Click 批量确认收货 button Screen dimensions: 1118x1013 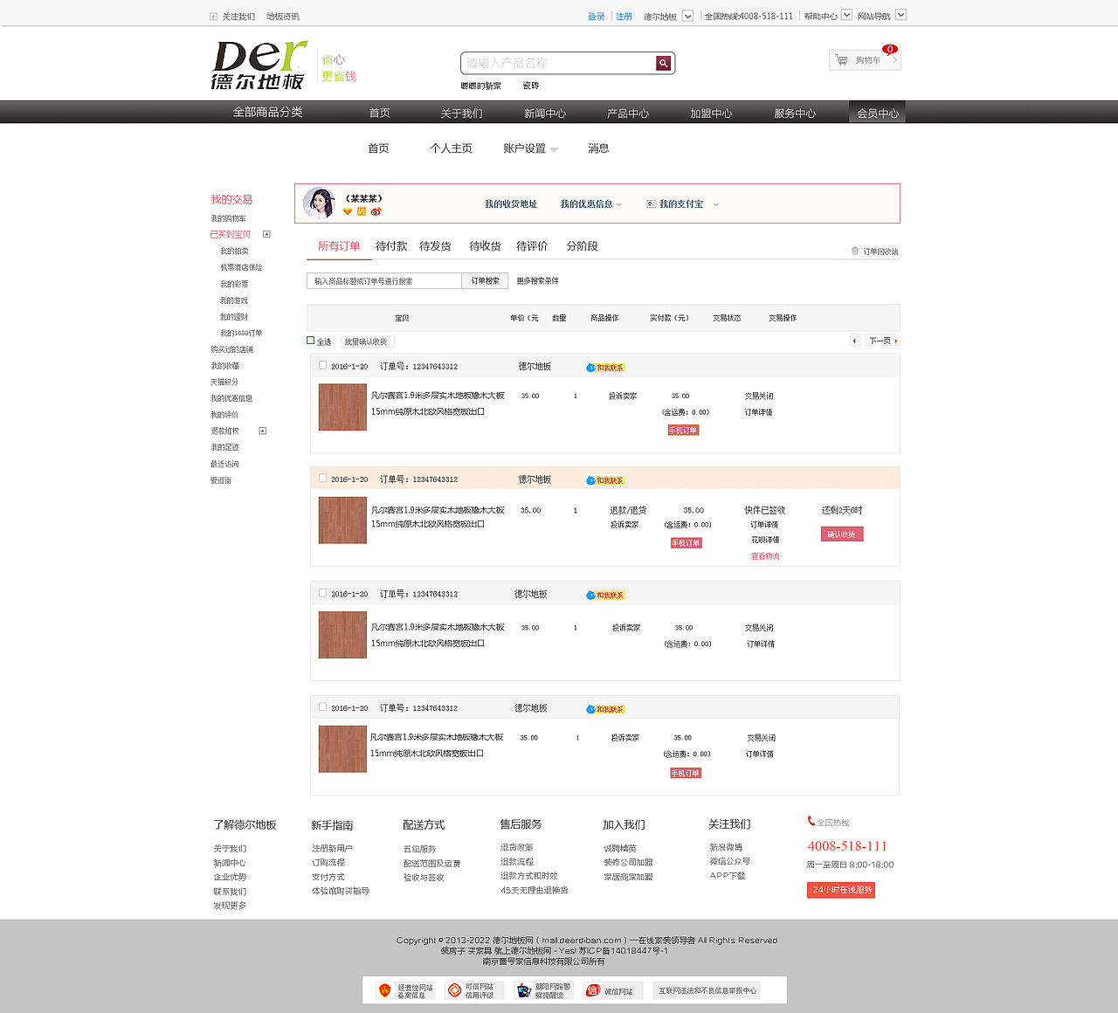pyautogui.click(x=366, y=341)
